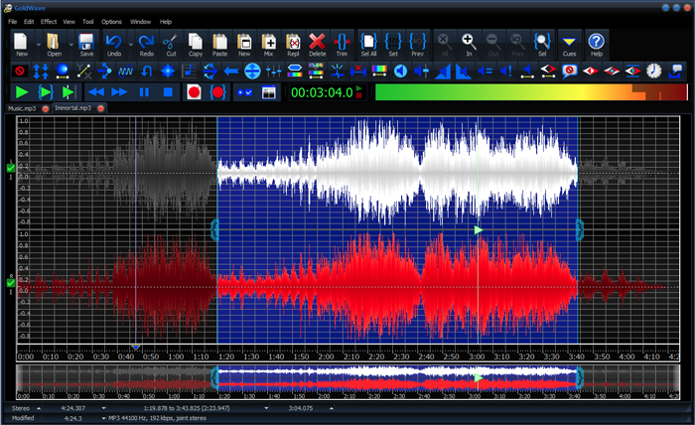The image size is (695, 425).
Task: Open the Effect menu
Action: 49,21
